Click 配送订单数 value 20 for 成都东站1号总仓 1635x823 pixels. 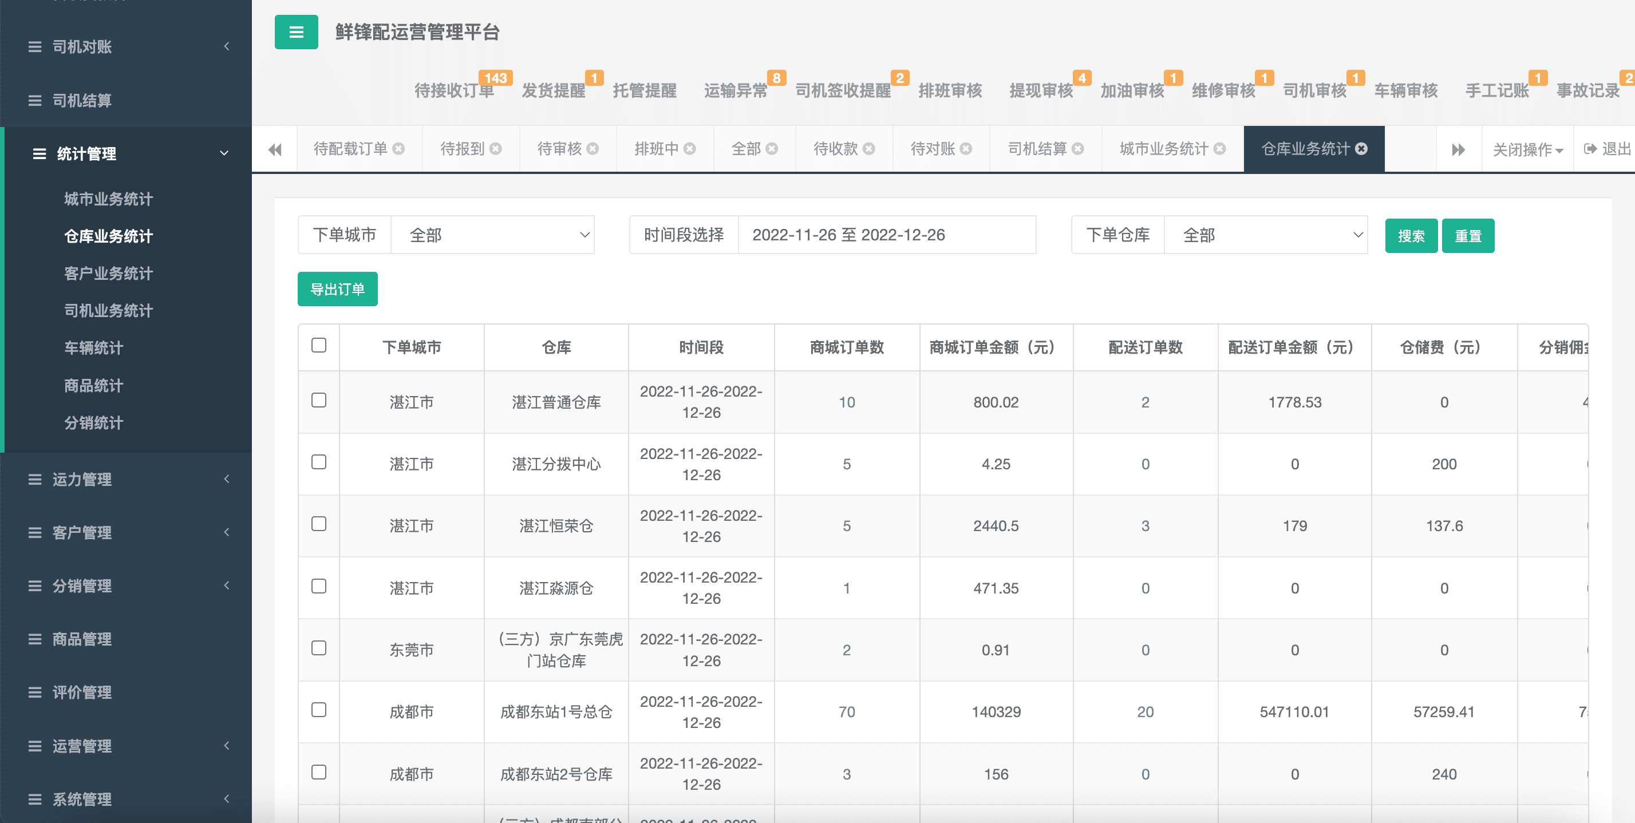pos(1145,712)
